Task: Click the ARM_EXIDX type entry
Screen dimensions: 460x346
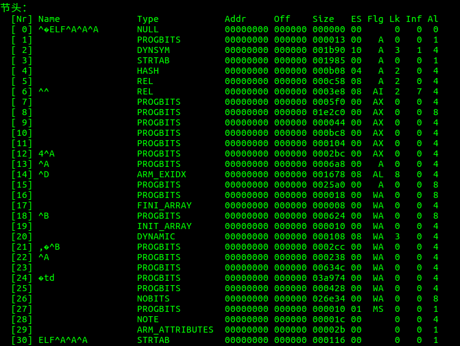Action: [x=161, y=174]
